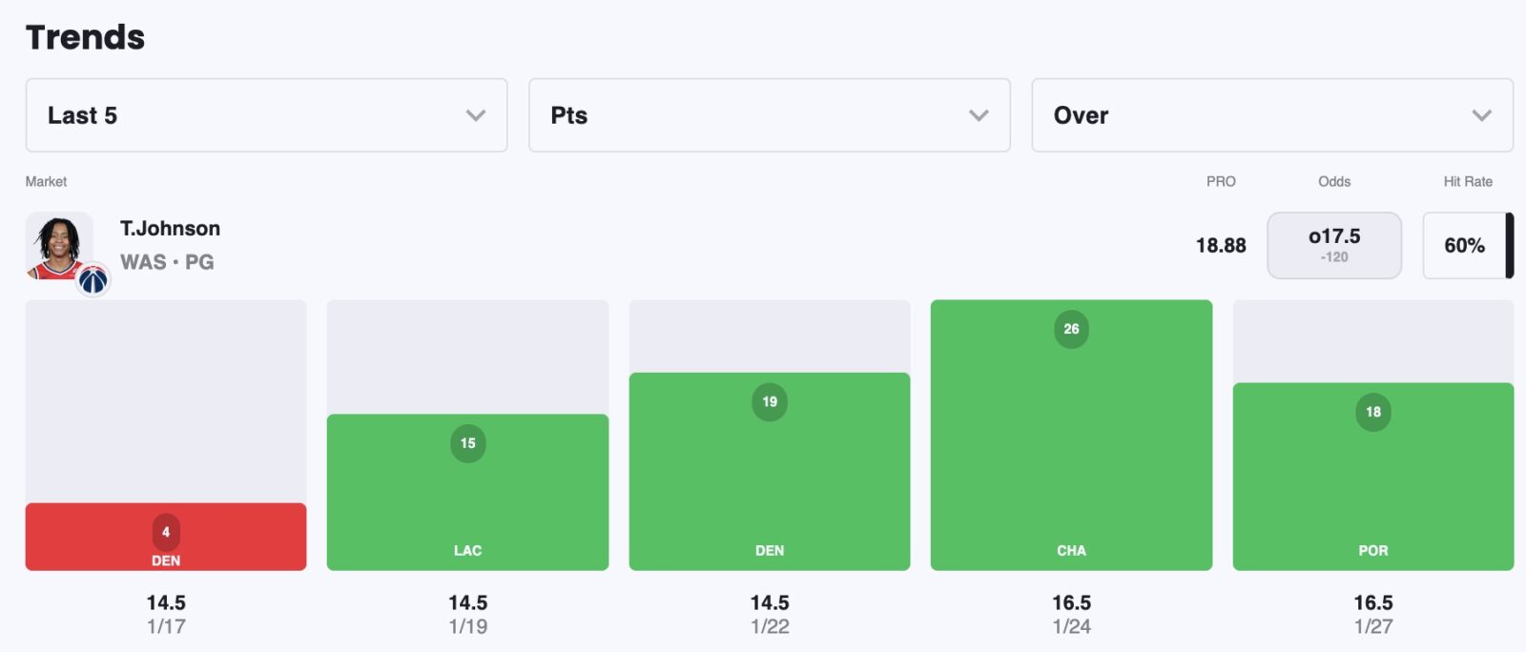Click the 19 points badge
This screenshot has width=1526, height=652.
click(770, 401)
